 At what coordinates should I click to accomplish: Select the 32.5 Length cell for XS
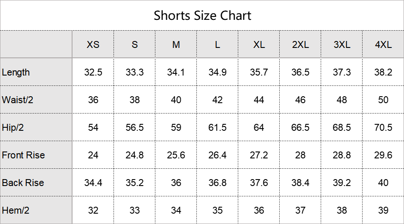pos(93,73)
